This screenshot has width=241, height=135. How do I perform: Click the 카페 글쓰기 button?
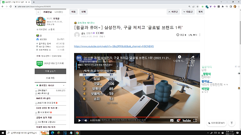50,71
